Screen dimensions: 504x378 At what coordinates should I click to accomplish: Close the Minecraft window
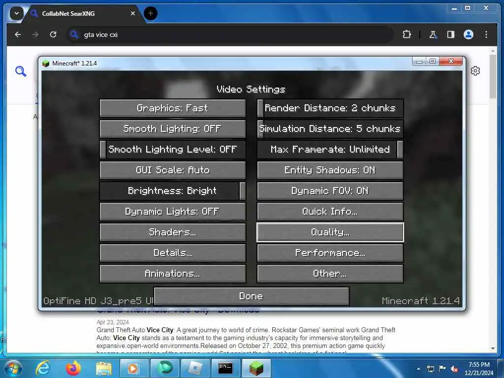pyautogui.click(x=451, y=61)
